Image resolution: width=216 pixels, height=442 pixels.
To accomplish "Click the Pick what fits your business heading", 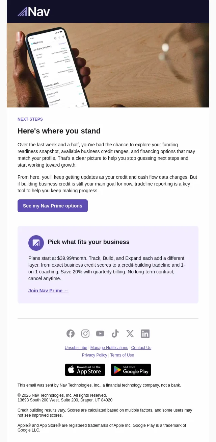I will point(88,242).
